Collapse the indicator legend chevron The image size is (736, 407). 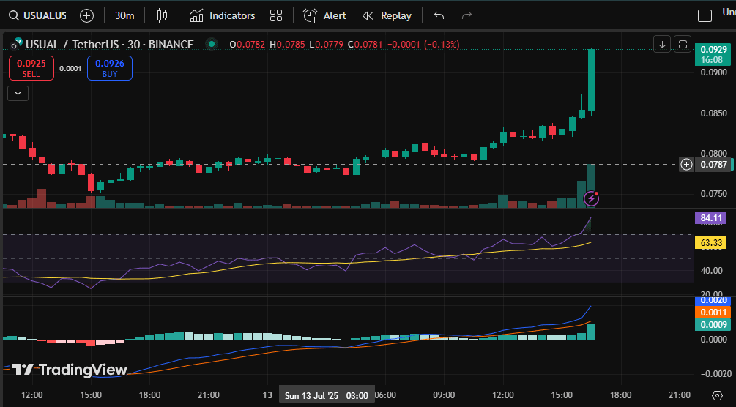click(x=18, y=93)
